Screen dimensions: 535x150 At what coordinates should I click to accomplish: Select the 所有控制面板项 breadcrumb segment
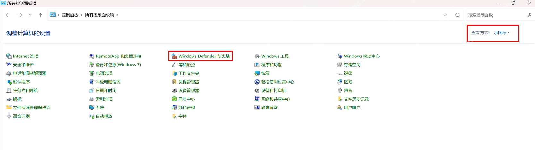[x=99, y=15]
